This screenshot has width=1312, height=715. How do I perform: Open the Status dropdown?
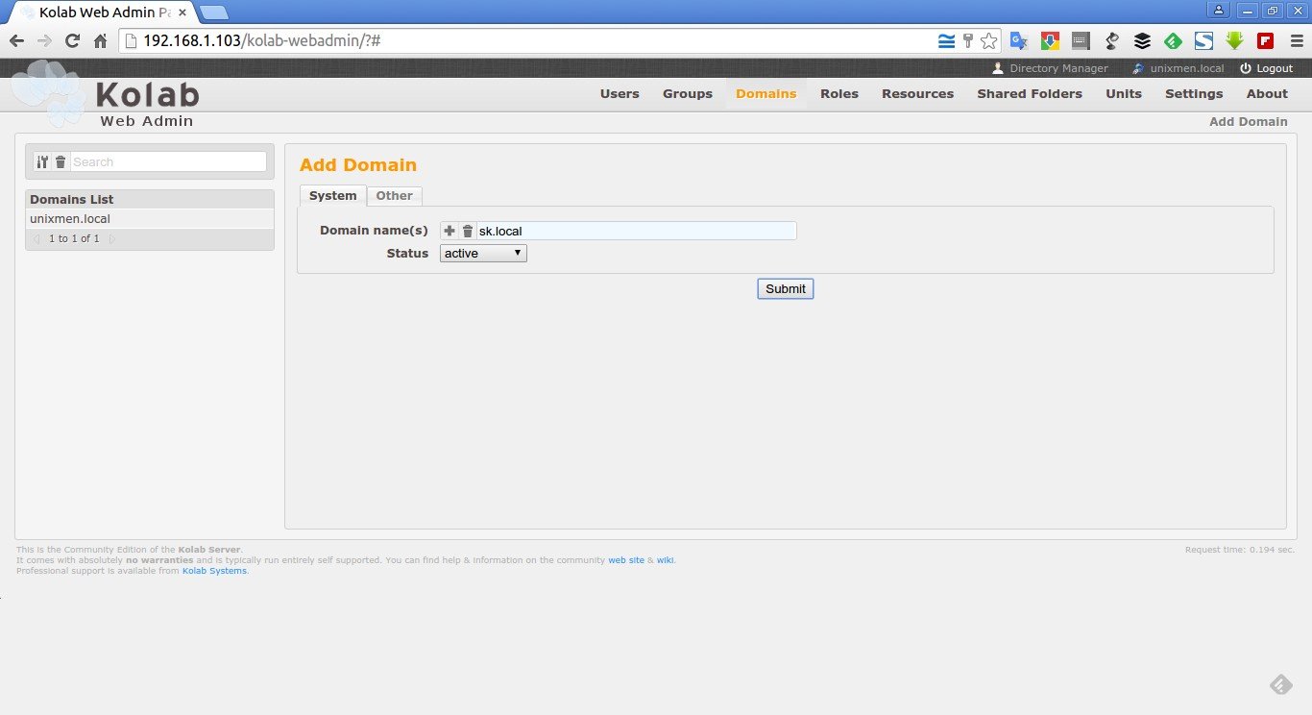point(483,254)
